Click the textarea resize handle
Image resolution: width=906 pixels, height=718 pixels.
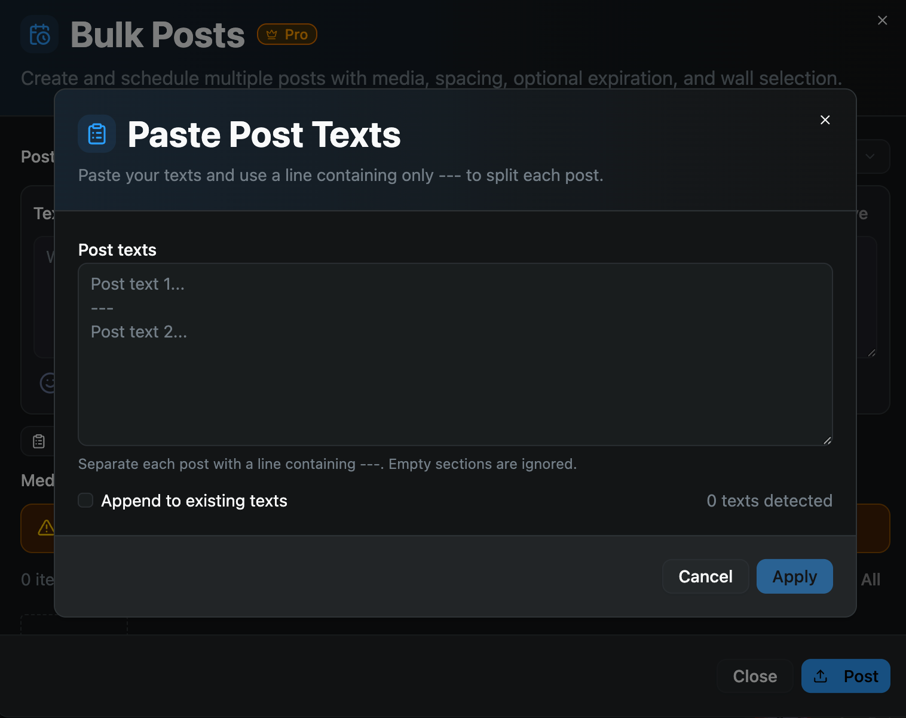828,441
